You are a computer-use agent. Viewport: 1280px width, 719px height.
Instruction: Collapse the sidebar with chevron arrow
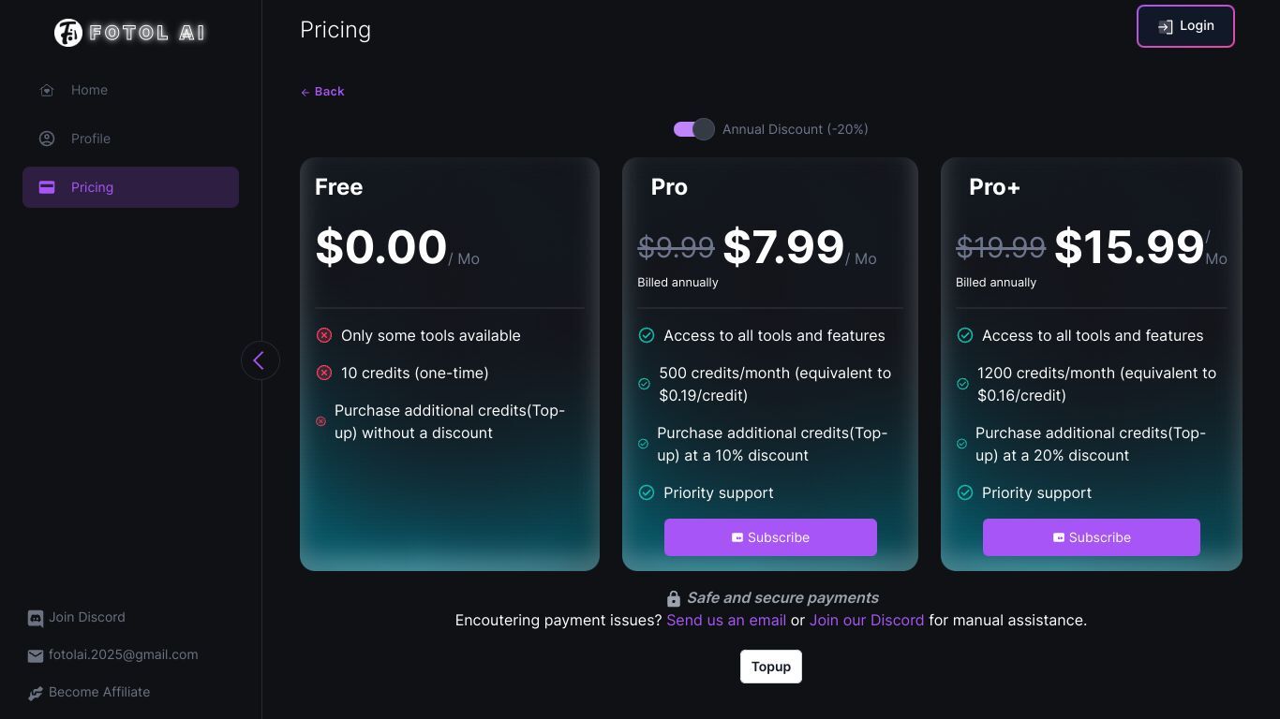click(x=260, y=360)
